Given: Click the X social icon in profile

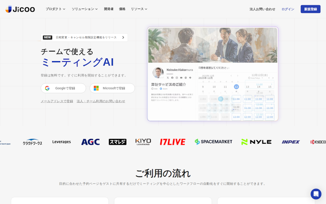Looking at the screenshot, I should 168,78.
